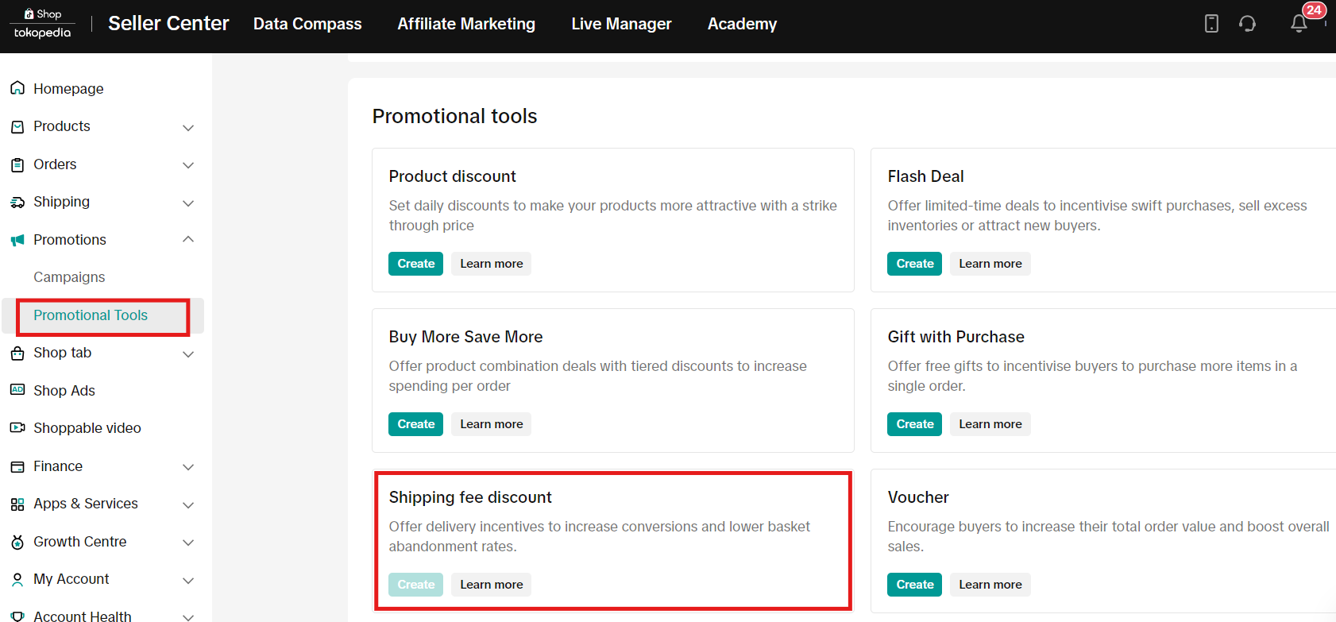Click the Shop Ads icon in sidebar
Screen dimensions: 1336x622
click(17, 390)
